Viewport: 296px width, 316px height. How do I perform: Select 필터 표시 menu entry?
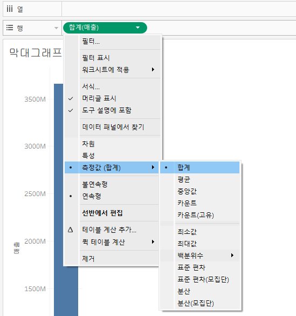coord(113,58)
